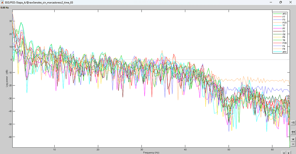Select FC5 channel in legend
The width and height of the screenshot is (296, 154).
(284, 23)
